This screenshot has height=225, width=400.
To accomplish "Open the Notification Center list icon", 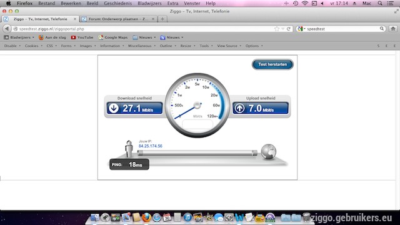I will (390, 3).
